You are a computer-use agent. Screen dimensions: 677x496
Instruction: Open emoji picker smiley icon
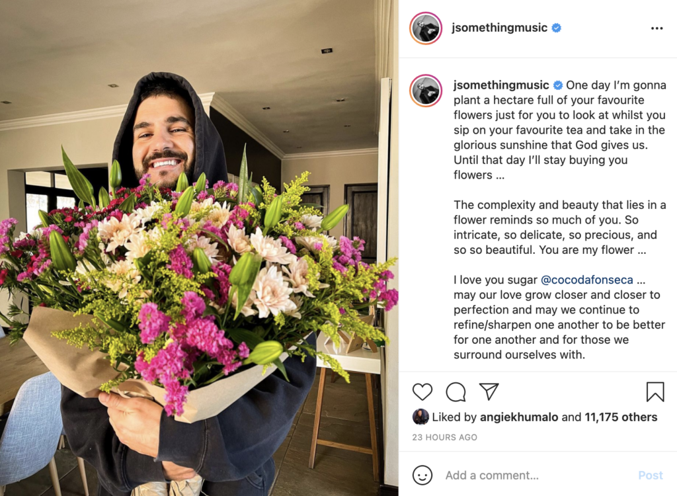422,475
